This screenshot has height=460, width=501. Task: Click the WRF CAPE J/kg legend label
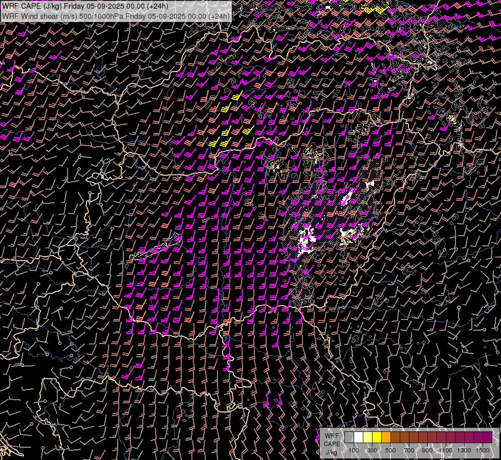coord(332,444)
